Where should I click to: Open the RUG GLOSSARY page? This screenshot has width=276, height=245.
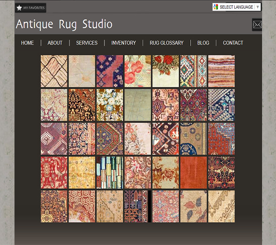[166, 43]
